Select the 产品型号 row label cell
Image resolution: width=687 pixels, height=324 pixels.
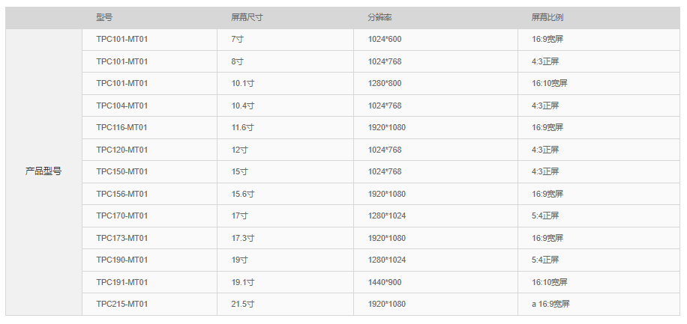43,171
